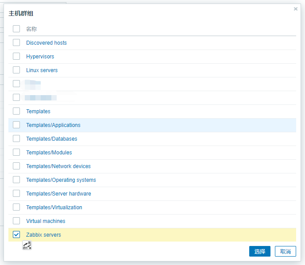
Task: Click the Virtual machines link
Action: [46, 221]
